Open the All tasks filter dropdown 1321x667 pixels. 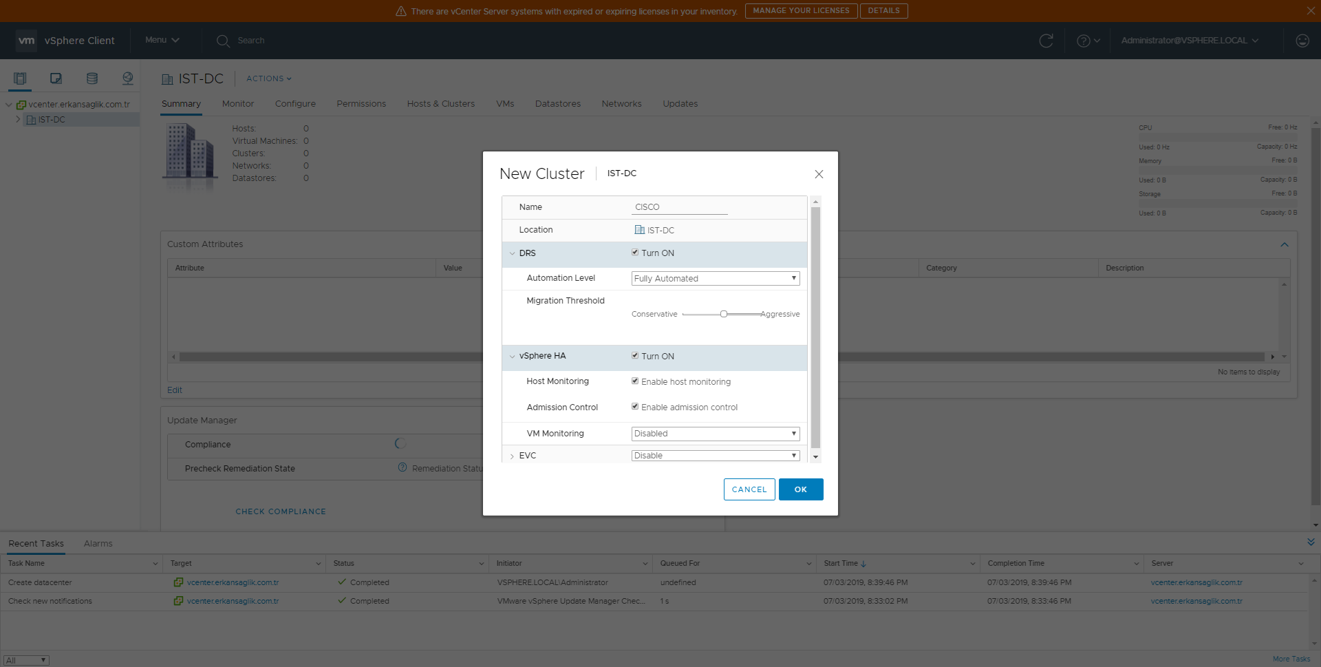pos(26,660)
